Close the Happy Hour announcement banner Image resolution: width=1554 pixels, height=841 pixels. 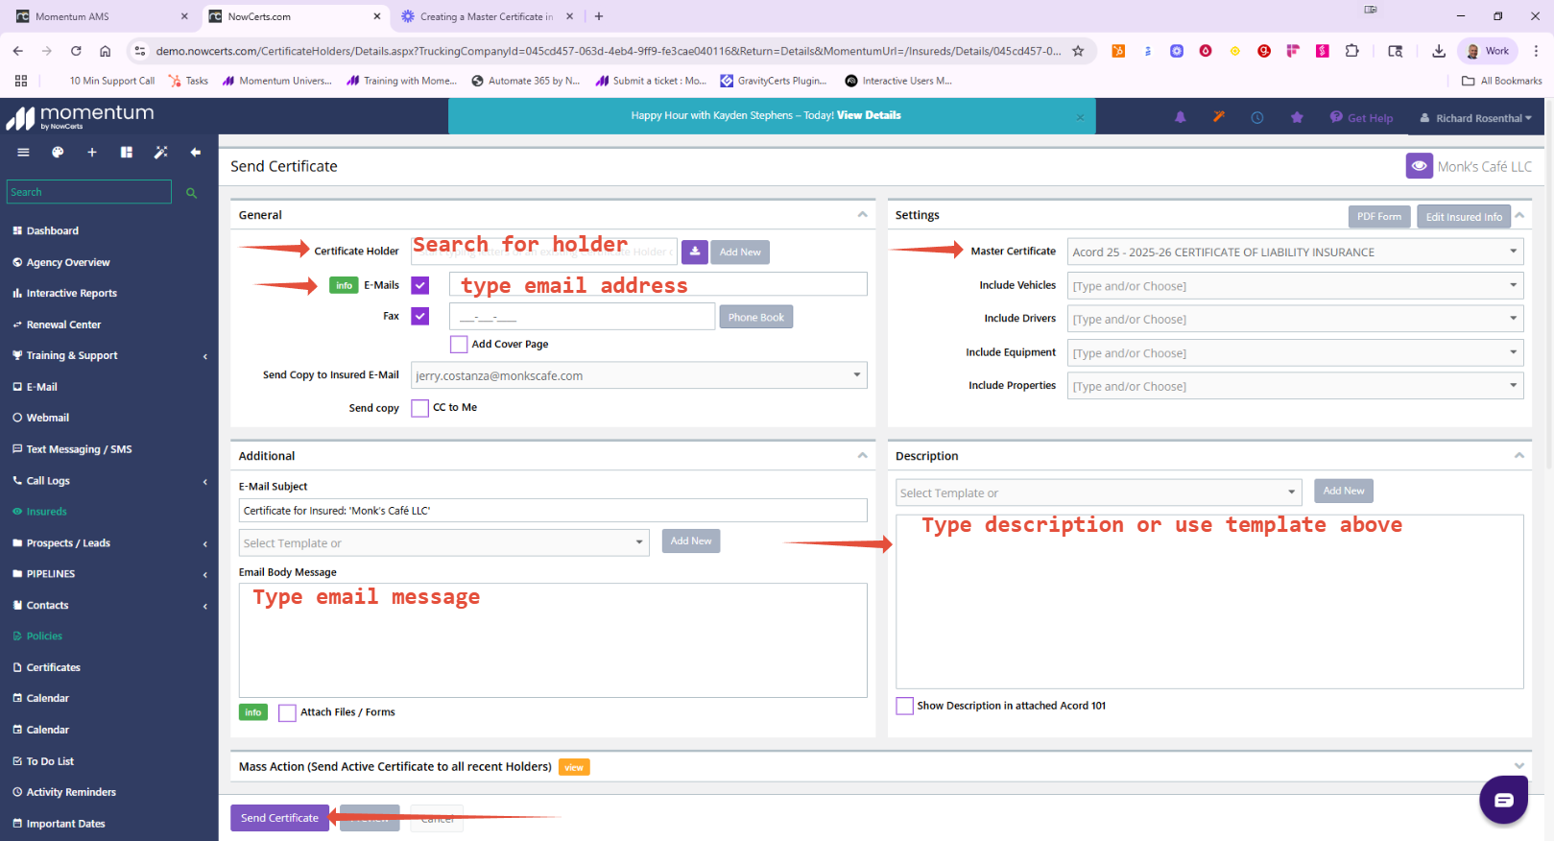(1080, 117)
